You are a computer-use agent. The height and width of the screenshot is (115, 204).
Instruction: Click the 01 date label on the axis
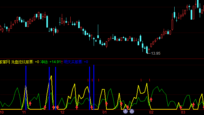105,112
